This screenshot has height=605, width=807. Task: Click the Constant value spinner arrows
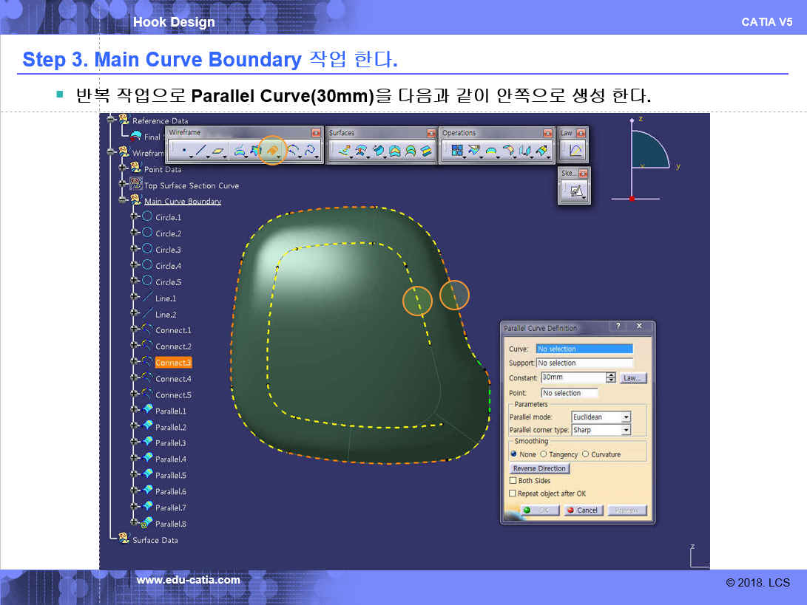[610, 377]
